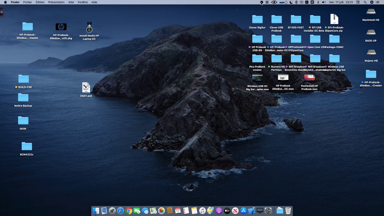This screenshot has height=216, width=384.
Task: Select the BACK-UP drive icon
Action: [371, 32]
